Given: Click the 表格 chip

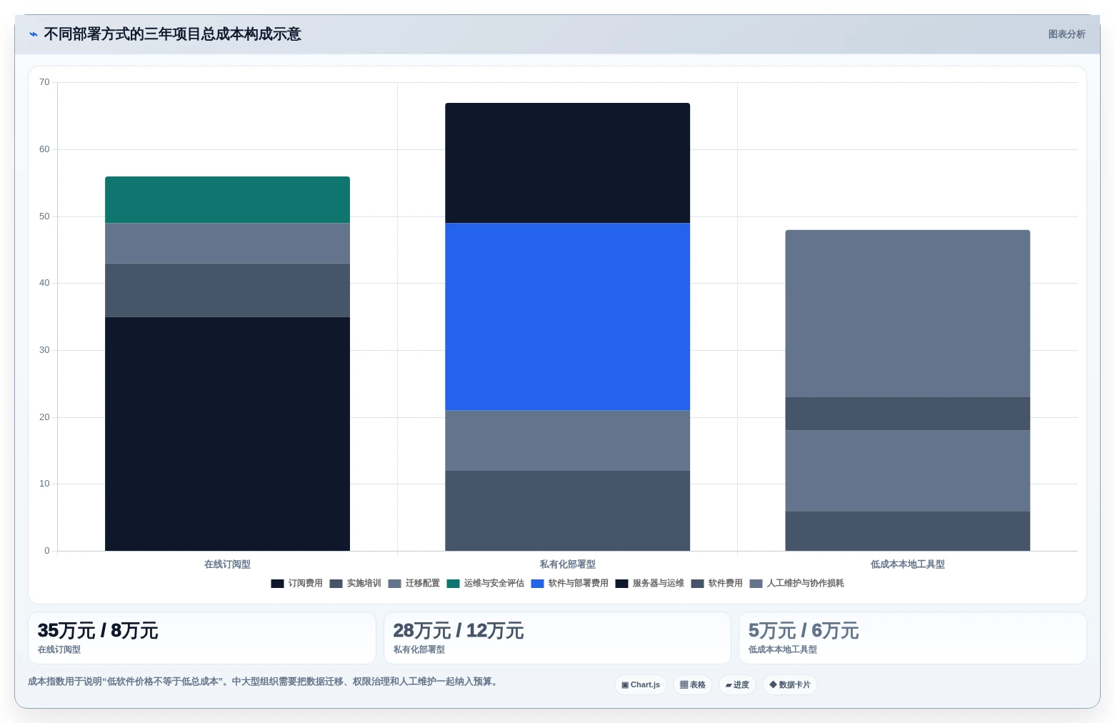Looking at the screenshot, I should click(693, 684).
